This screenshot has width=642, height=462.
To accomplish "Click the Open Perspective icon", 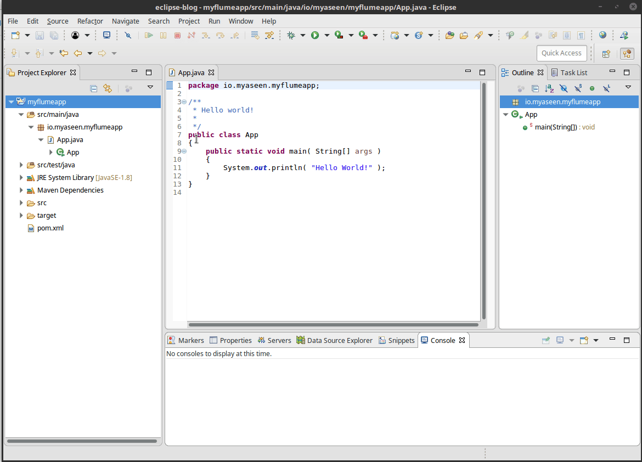I will (x=606, y=53).
